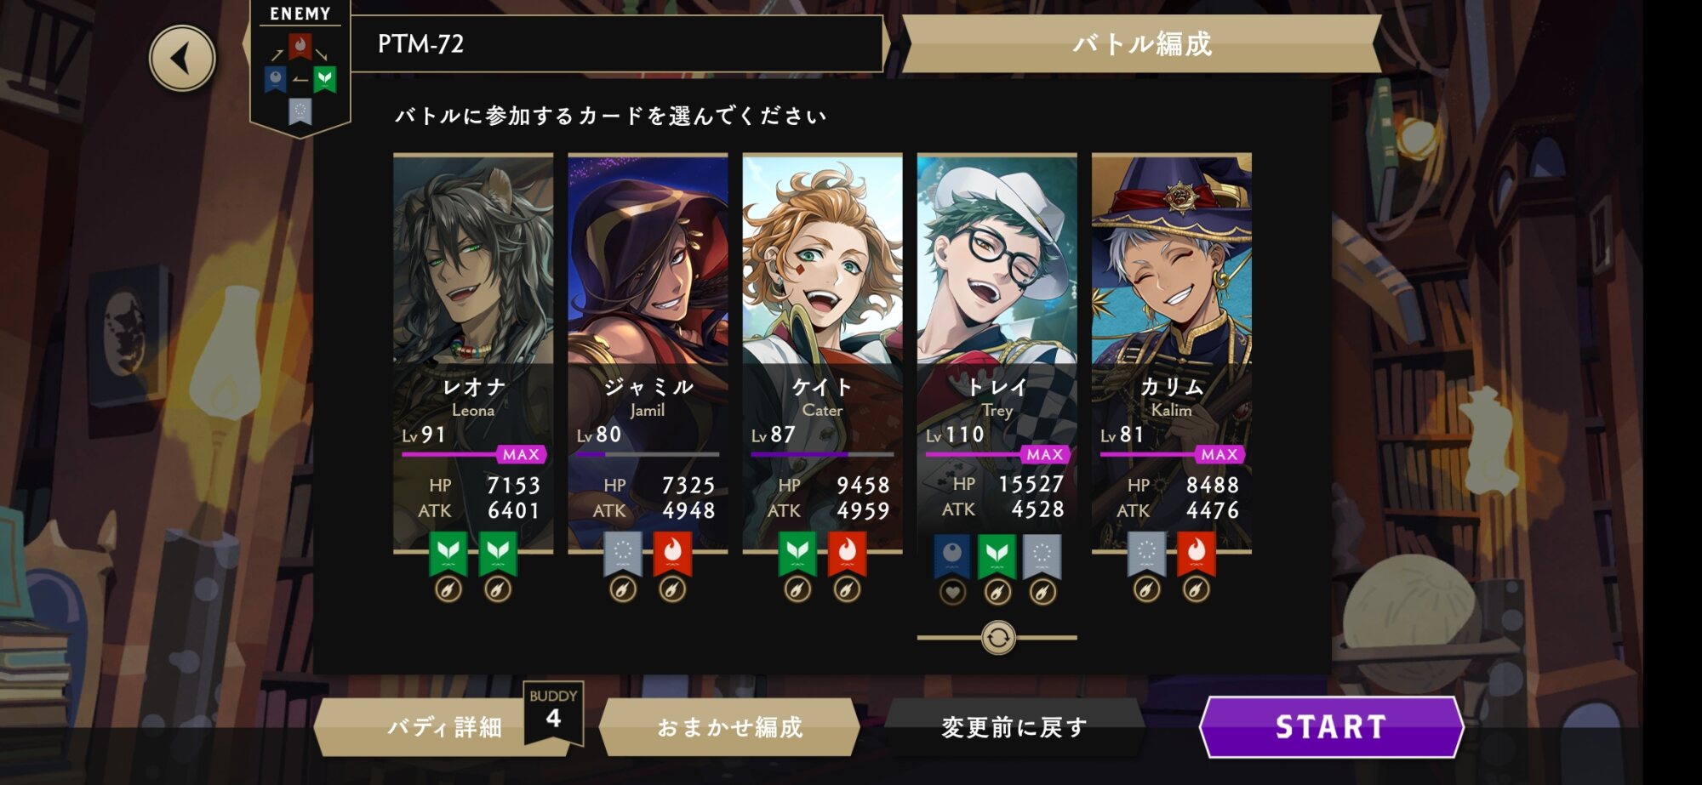Image resolution: width=1702 pixels, height=785 pixels.
Task: Select Jamil's red fire spell icon
Action: [672, 554]
